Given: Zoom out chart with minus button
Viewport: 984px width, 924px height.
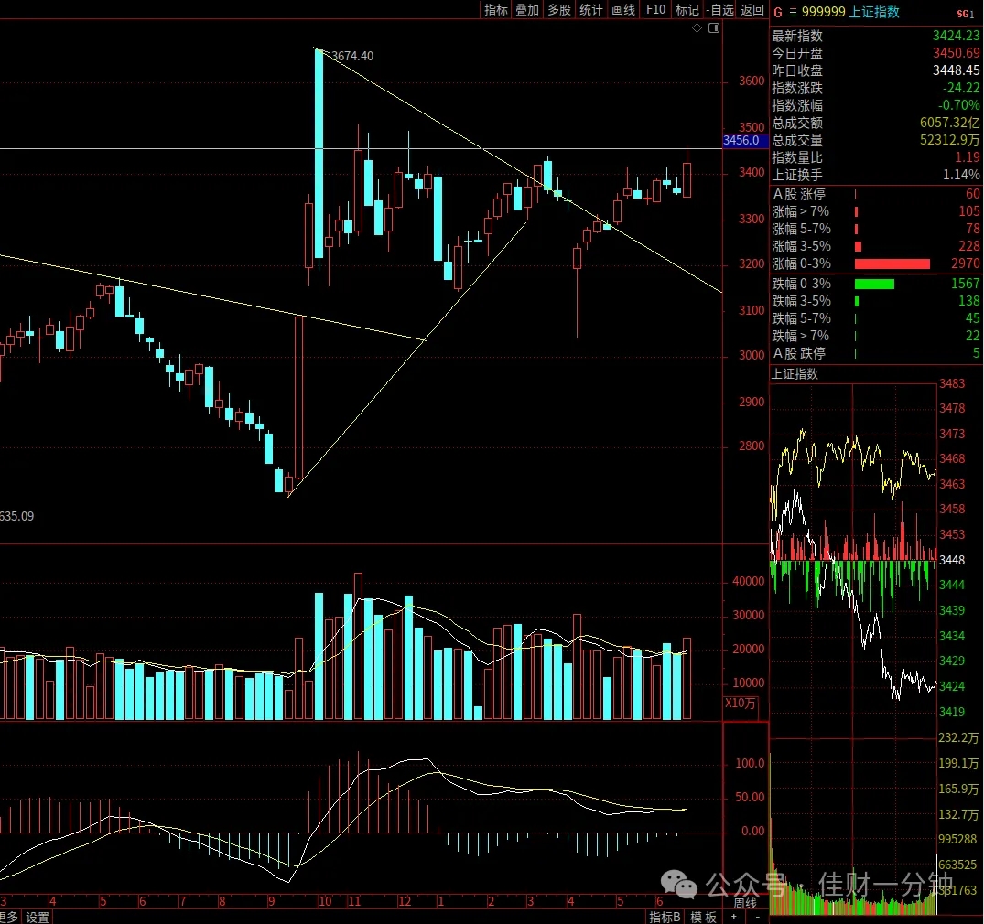Looking at the screenshot, I should [758, 917].
